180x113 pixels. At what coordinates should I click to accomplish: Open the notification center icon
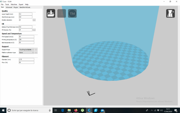tap(176, 111)
